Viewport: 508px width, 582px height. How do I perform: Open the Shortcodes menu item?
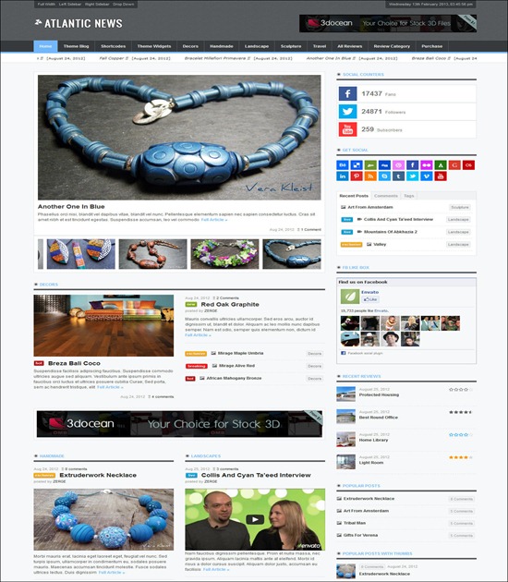(114, 46)
